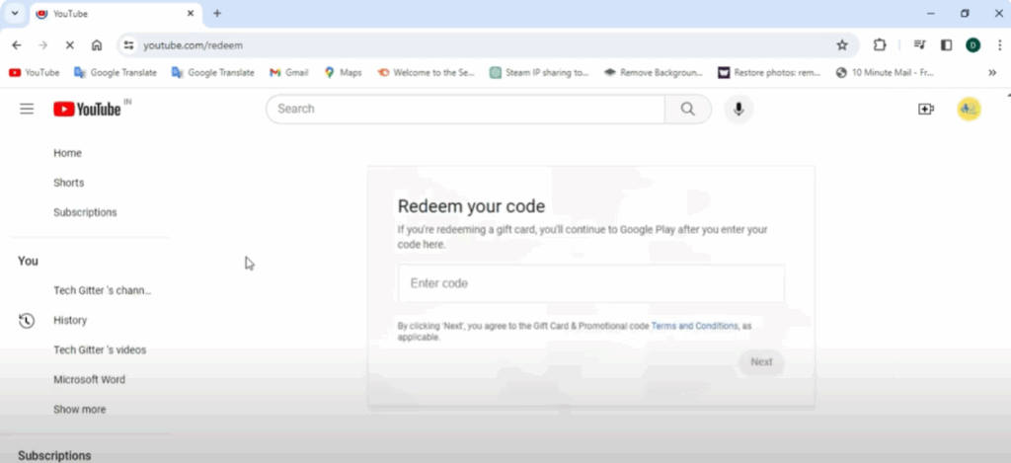
Task: Open the Create video camera icon
Action: (926, 109)
